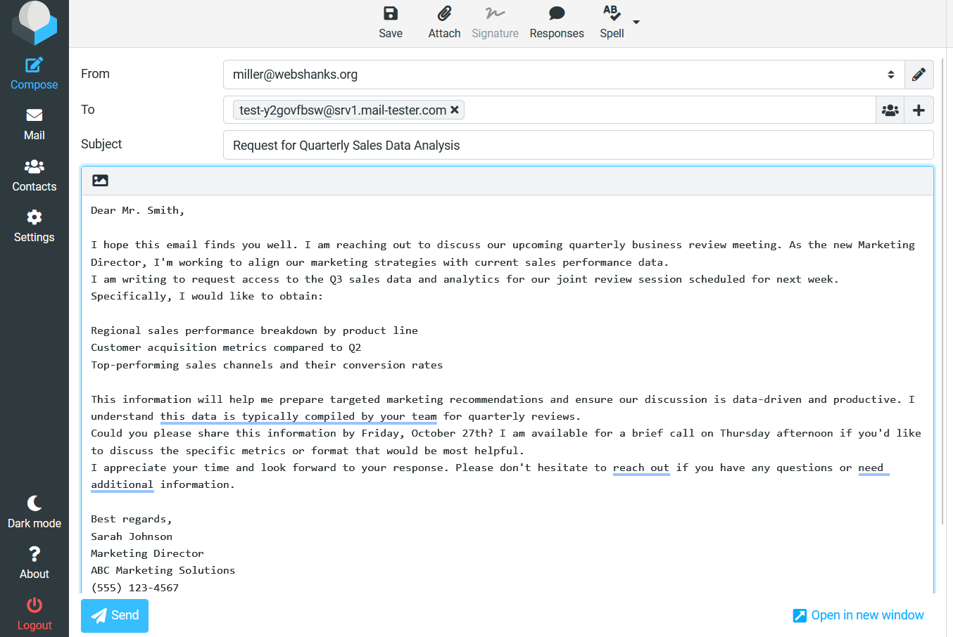
Task: Click the Signature toolbar button
Action: 495,22
